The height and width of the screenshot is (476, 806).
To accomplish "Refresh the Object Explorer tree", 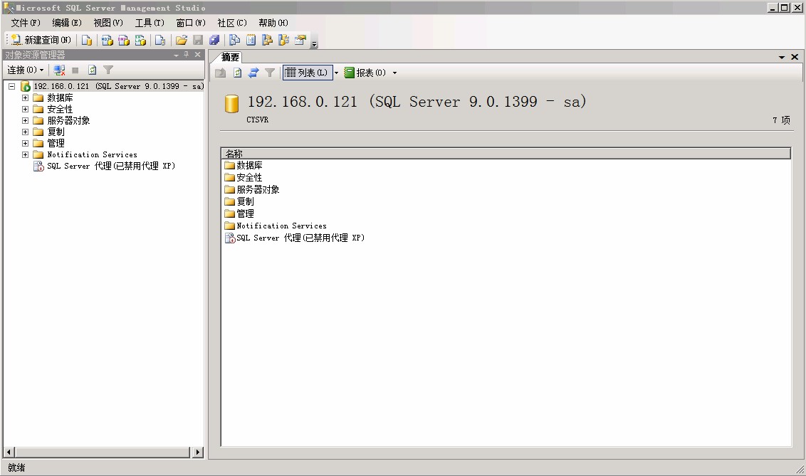I will tap(92, 70).
